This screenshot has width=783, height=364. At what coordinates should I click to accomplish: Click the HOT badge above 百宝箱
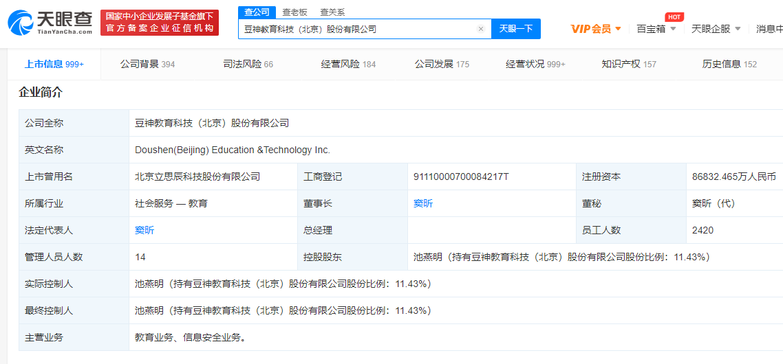click(674, 17)
